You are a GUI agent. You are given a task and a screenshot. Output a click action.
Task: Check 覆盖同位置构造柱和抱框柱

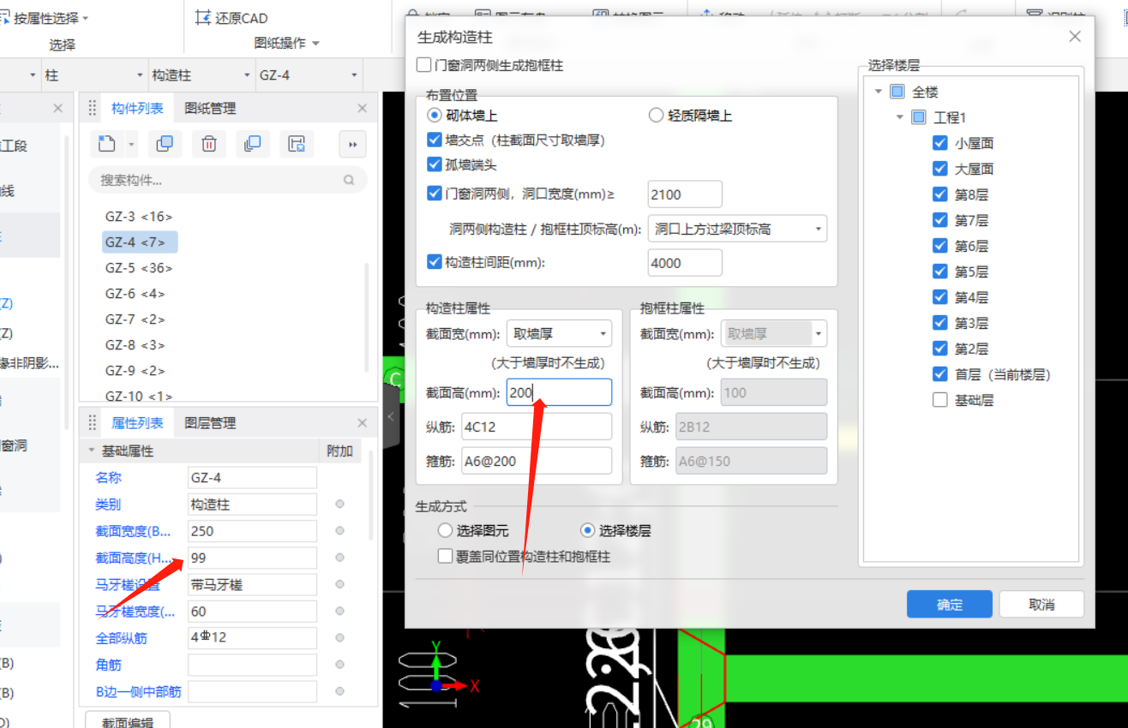[445, 556]
